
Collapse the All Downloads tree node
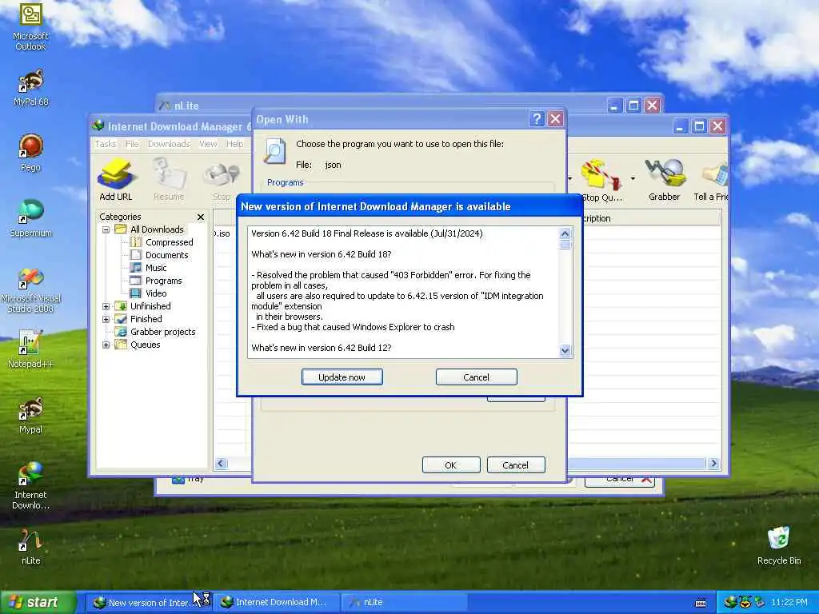click(x=106, y=229)
